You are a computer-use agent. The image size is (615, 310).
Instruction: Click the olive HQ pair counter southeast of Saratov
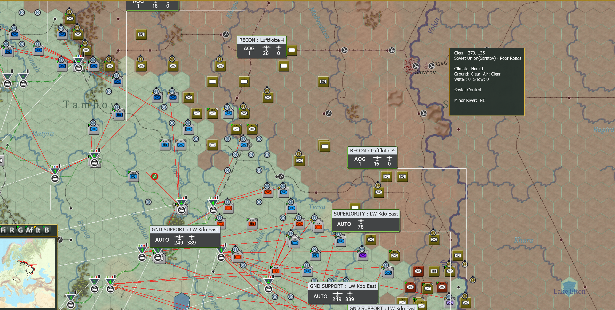387,177
